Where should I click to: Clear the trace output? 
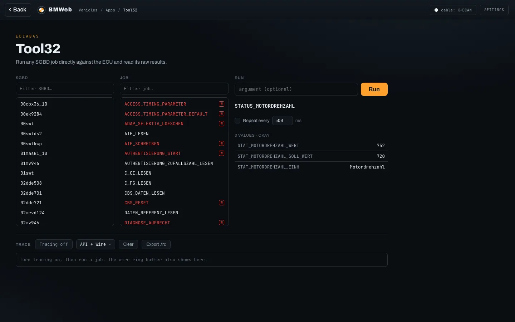[128, 244]
